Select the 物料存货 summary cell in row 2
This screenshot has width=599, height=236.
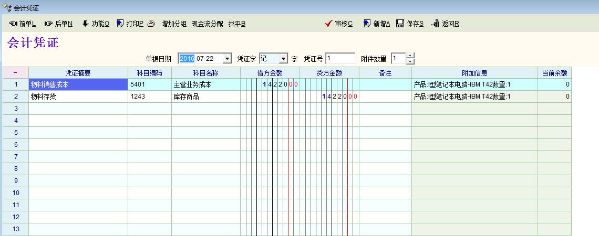(78, 96)
